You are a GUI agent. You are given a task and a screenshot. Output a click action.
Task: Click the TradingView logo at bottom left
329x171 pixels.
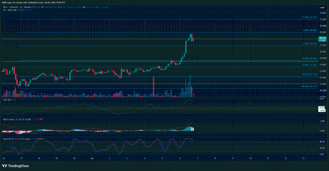(15, 166)
